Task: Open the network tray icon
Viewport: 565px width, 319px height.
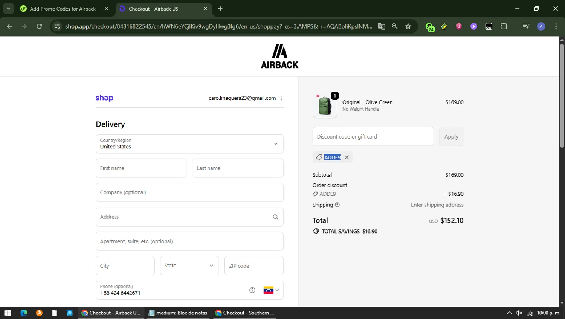Action: tap(530, 313)
